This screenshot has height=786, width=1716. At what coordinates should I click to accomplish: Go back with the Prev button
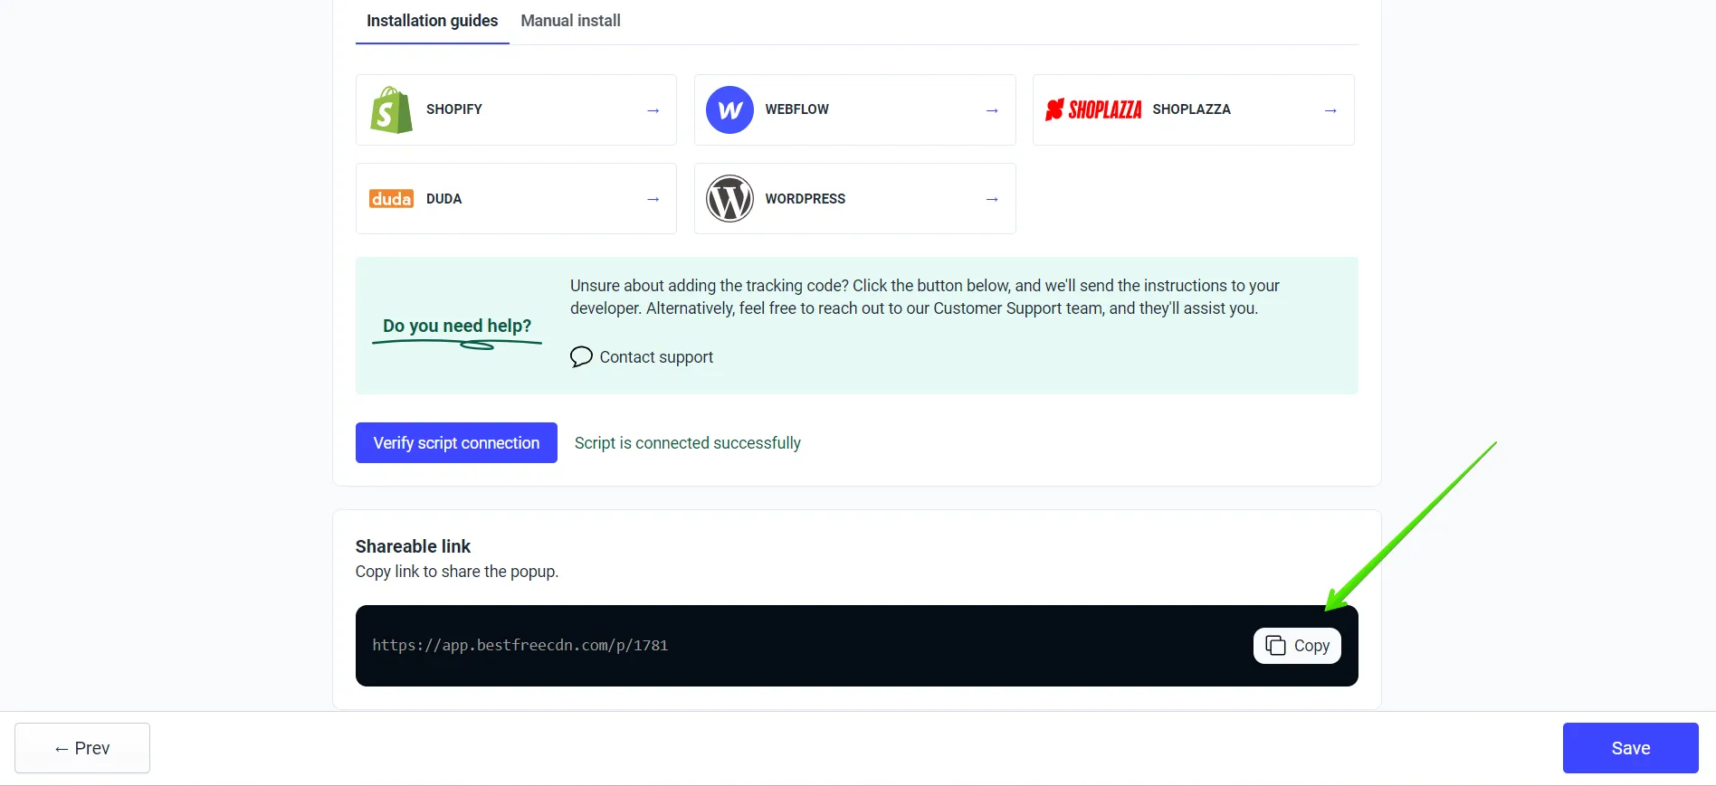(82, 748)
